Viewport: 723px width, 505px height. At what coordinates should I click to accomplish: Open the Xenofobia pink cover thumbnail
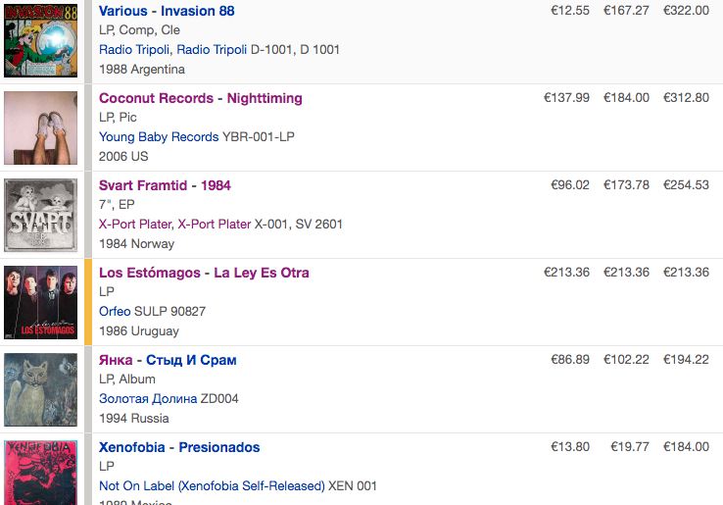coord(40,473)
